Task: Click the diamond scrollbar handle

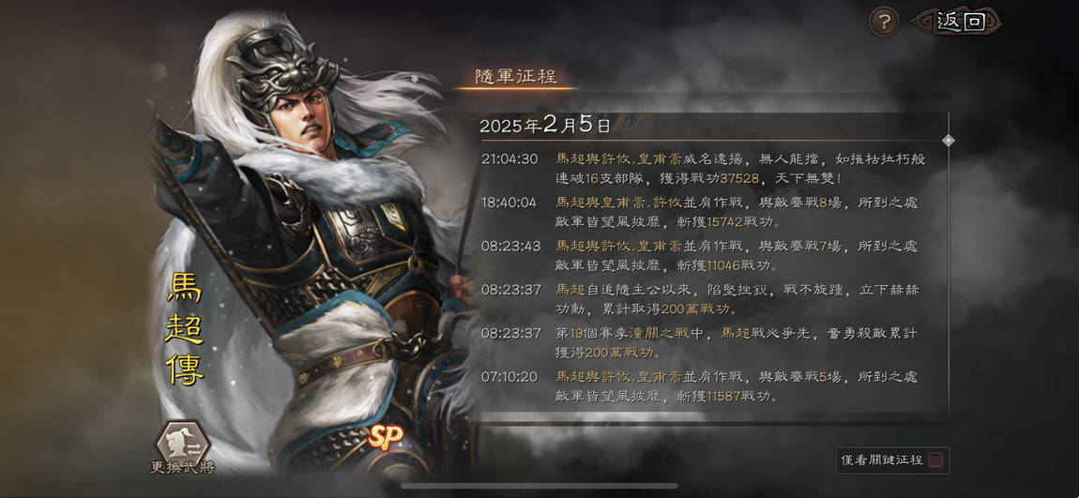Action: coord(949,141)
